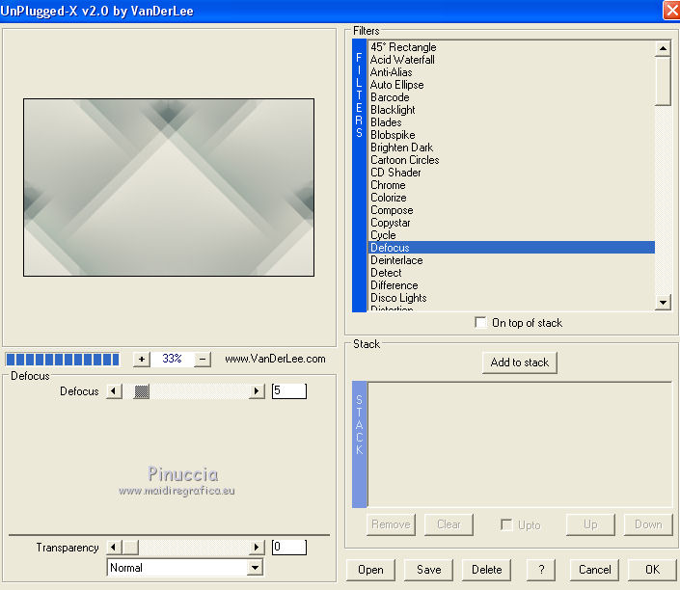Viewport: 680px width, 590px height.
Task: Click inside the empty stack list box
Action: [520, 443]
